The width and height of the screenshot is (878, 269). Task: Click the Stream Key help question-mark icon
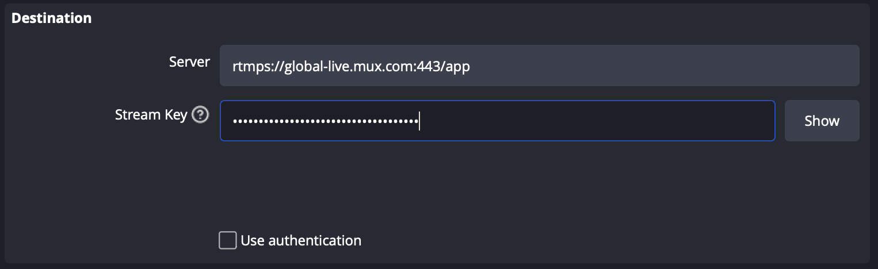200,115
